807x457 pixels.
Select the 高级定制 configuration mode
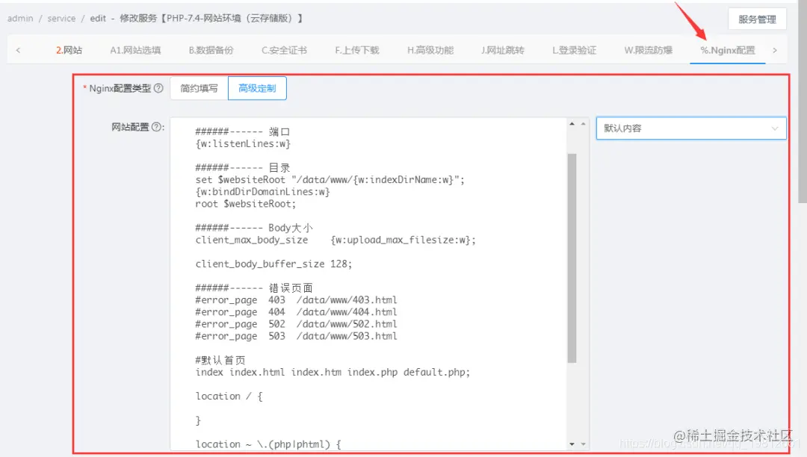[x=257, y=87]
